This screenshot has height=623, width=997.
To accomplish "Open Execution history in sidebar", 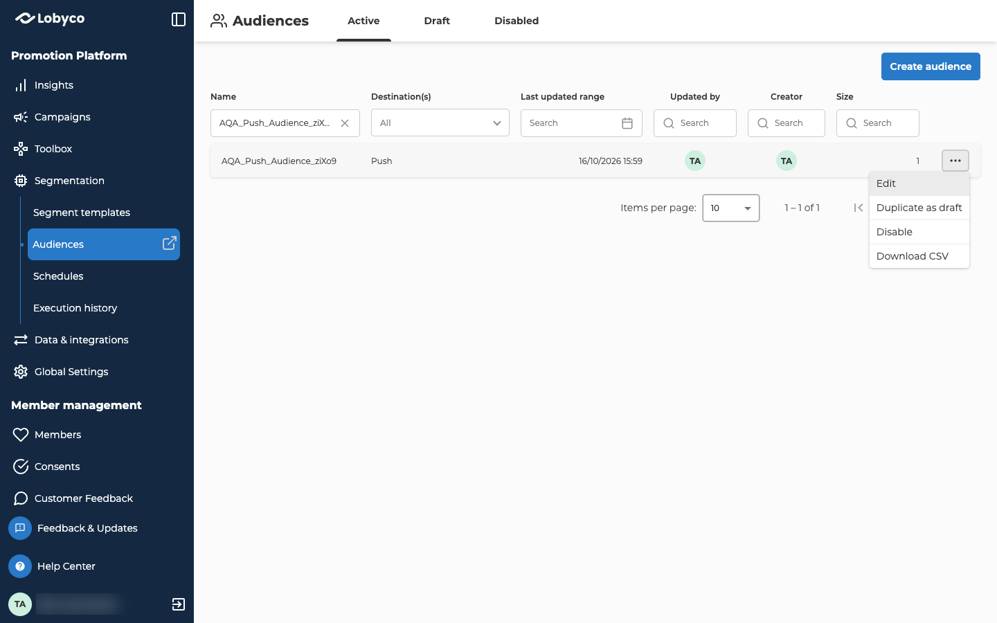I will [75, 308].
